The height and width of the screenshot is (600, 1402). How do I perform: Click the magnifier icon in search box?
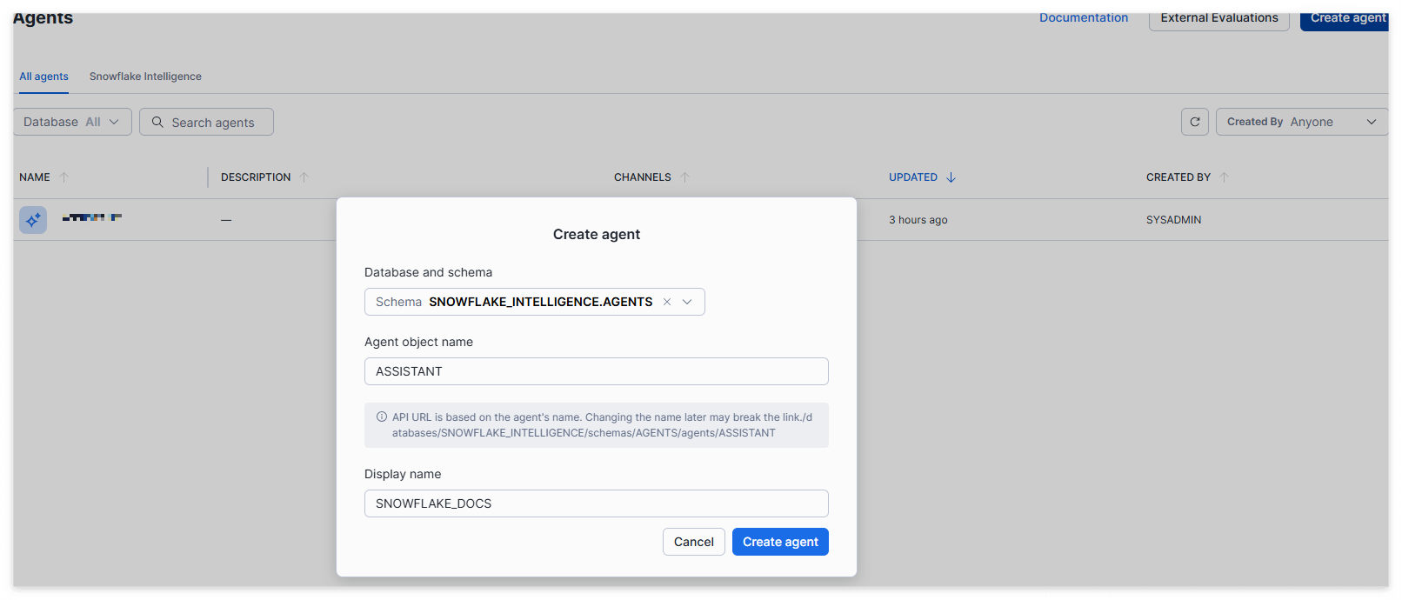coord(157,123)
